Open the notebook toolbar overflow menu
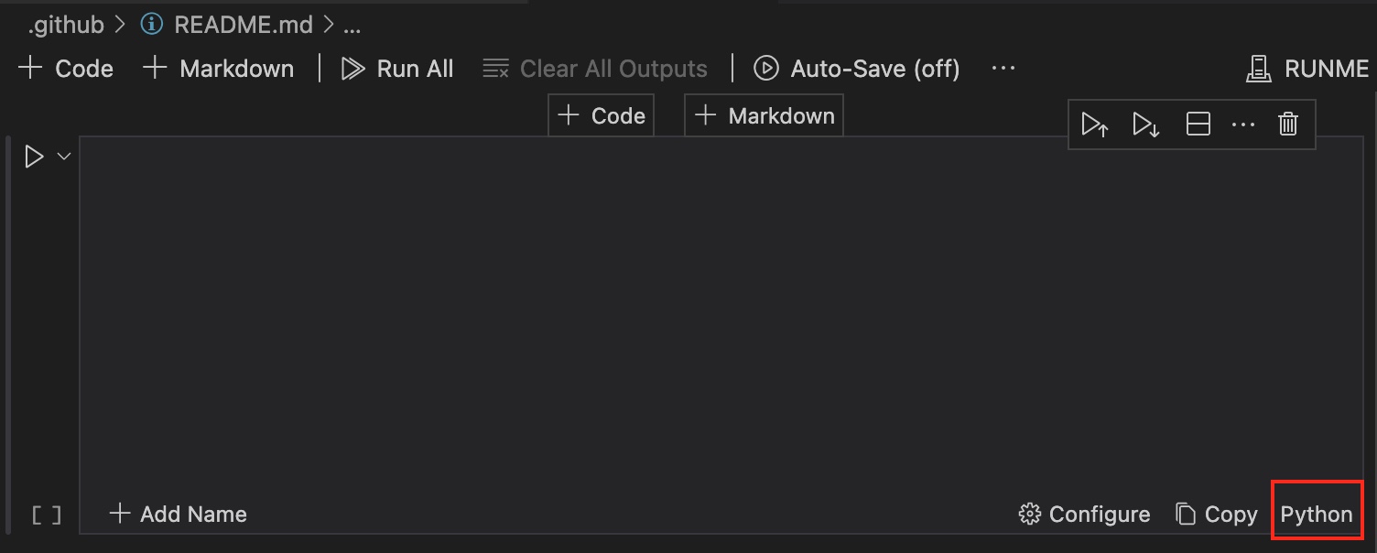Viewport: 1377px width, 553px height. coord(1003,69)
